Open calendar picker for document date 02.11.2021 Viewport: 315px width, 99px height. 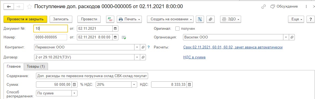click(115, 28)
